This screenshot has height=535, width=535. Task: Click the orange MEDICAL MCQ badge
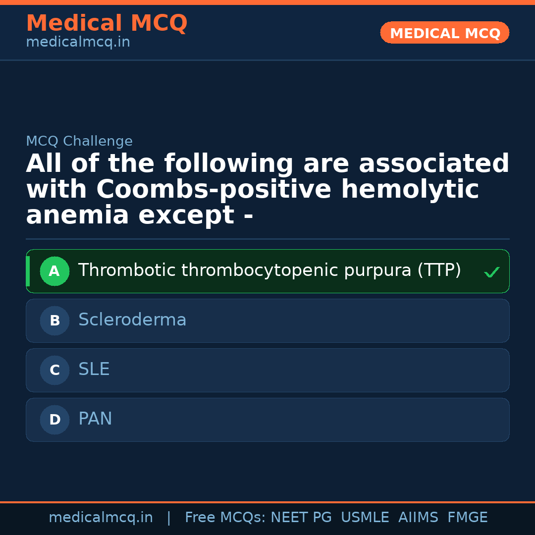click(x=445, y=33)
